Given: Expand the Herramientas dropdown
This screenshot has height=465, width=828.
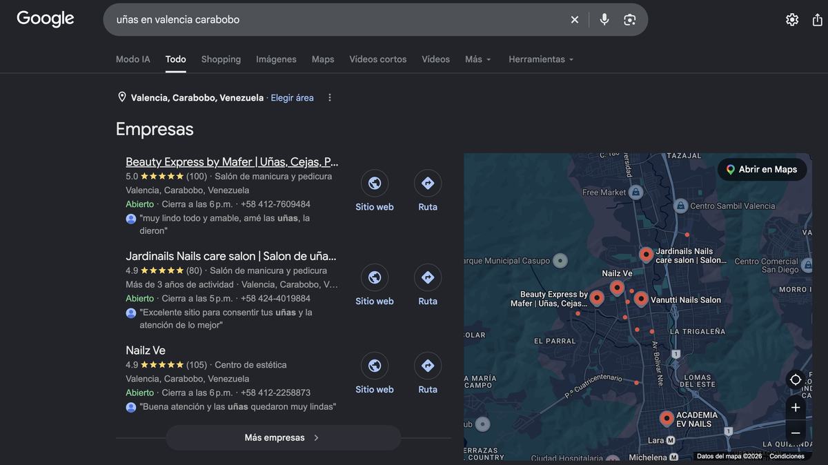Looking at the screenshot, I should pos(541,59).
